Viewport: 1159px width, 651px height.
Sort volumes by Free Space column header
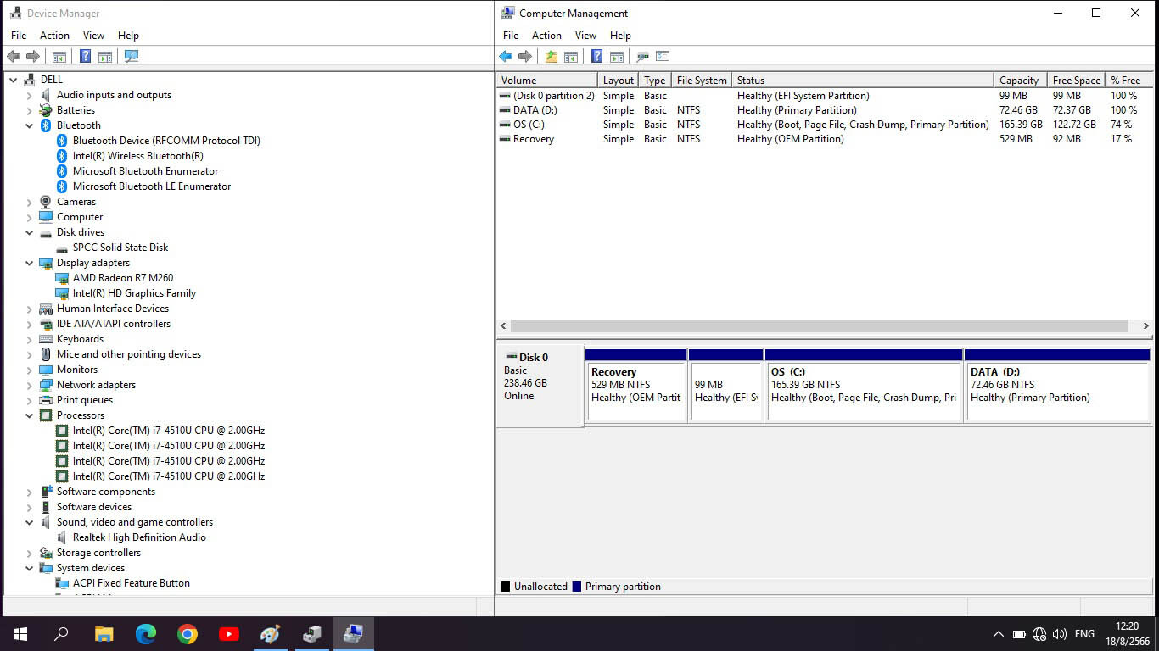click(1076, 81)
